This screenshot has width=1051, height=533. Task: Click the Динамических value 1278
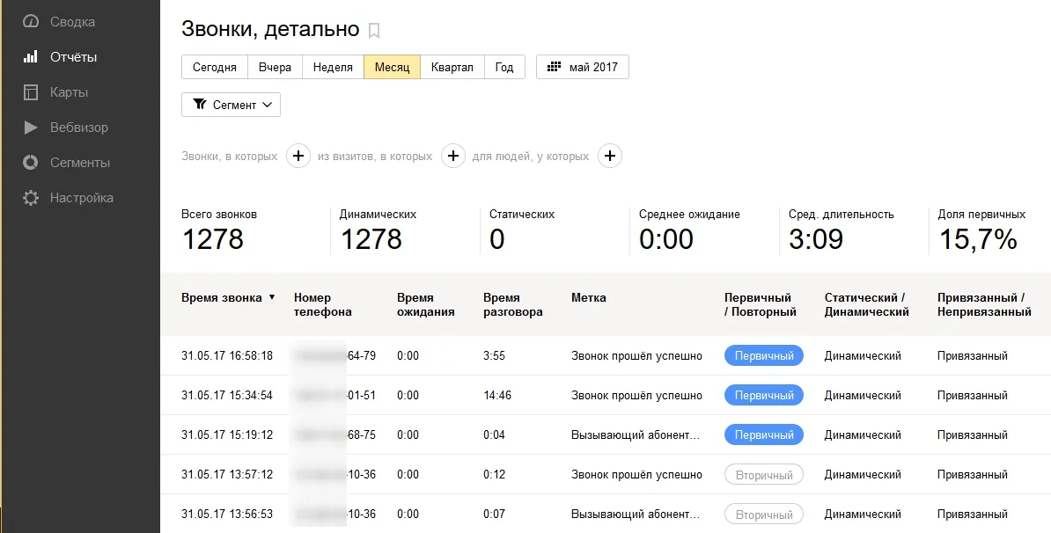pos(371,239)
